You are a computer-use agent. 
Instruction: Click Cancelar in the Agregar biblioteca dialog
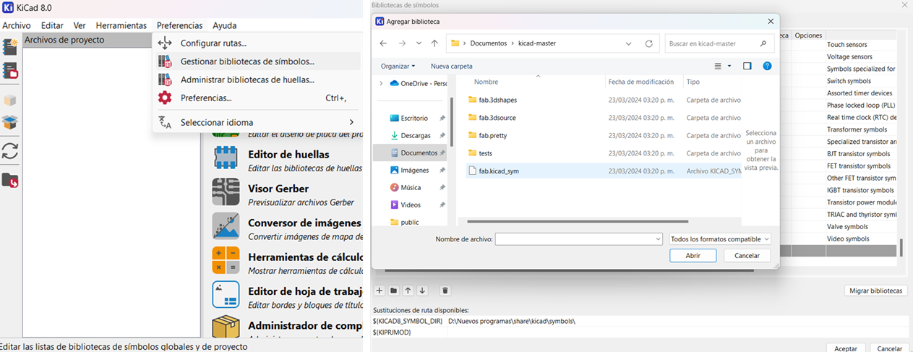tap(747, 255)
